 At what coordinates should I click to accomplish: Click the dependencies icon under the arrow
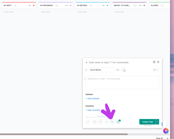point(113,122)
